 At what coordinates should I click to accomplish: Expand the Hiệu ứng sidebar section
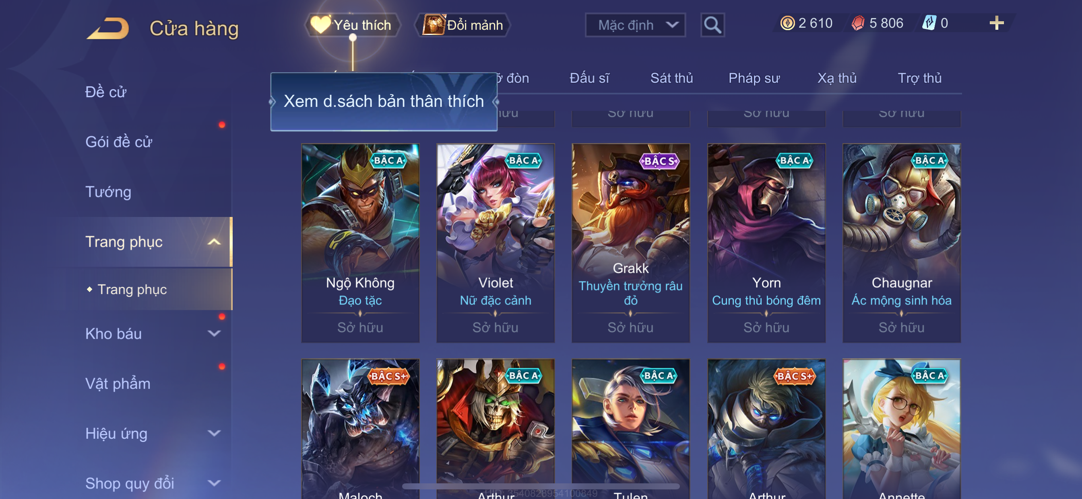click(214, 434)
